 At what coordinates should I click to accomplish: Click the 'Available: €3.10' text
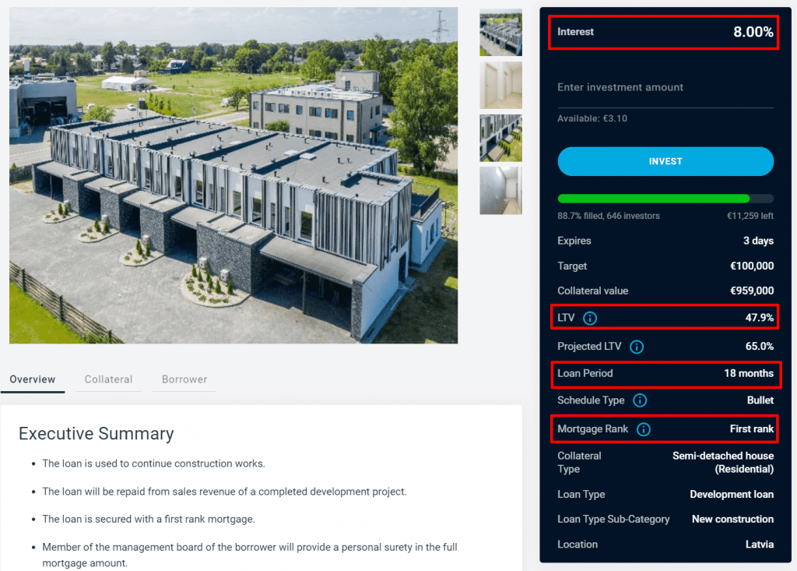(x=592, y=118)
